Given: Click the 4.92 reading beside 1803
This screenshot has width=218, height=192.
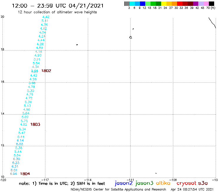Looking at the screenshot, I should 24,124.
